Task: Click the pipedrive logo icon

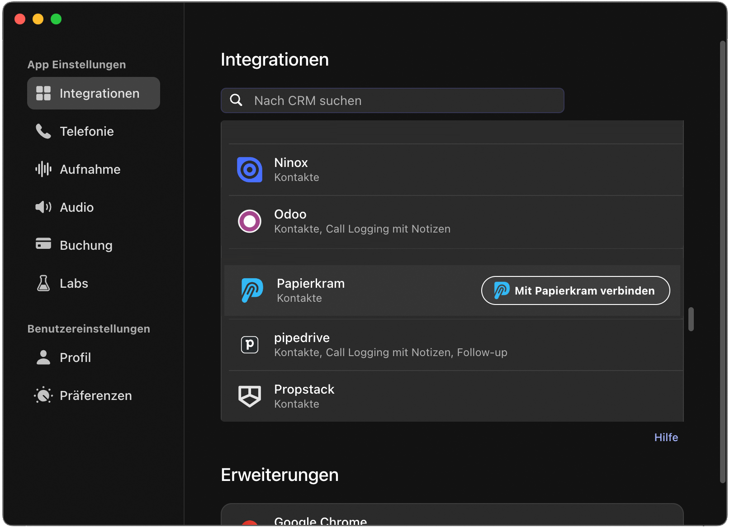Action: [250, 345]
